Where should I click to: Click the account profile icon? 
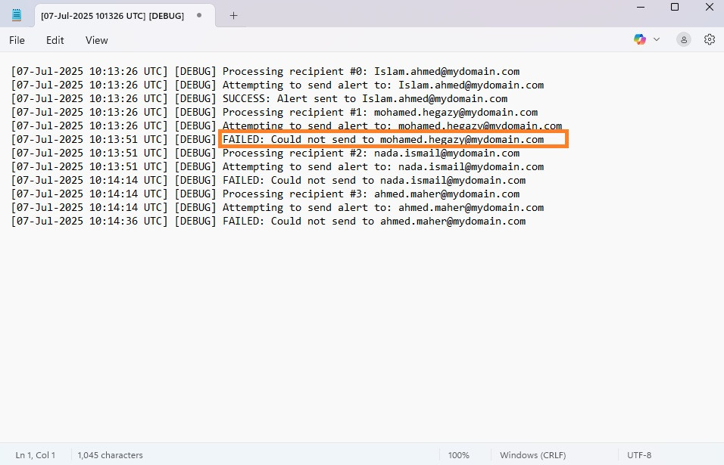click(684, 39)
